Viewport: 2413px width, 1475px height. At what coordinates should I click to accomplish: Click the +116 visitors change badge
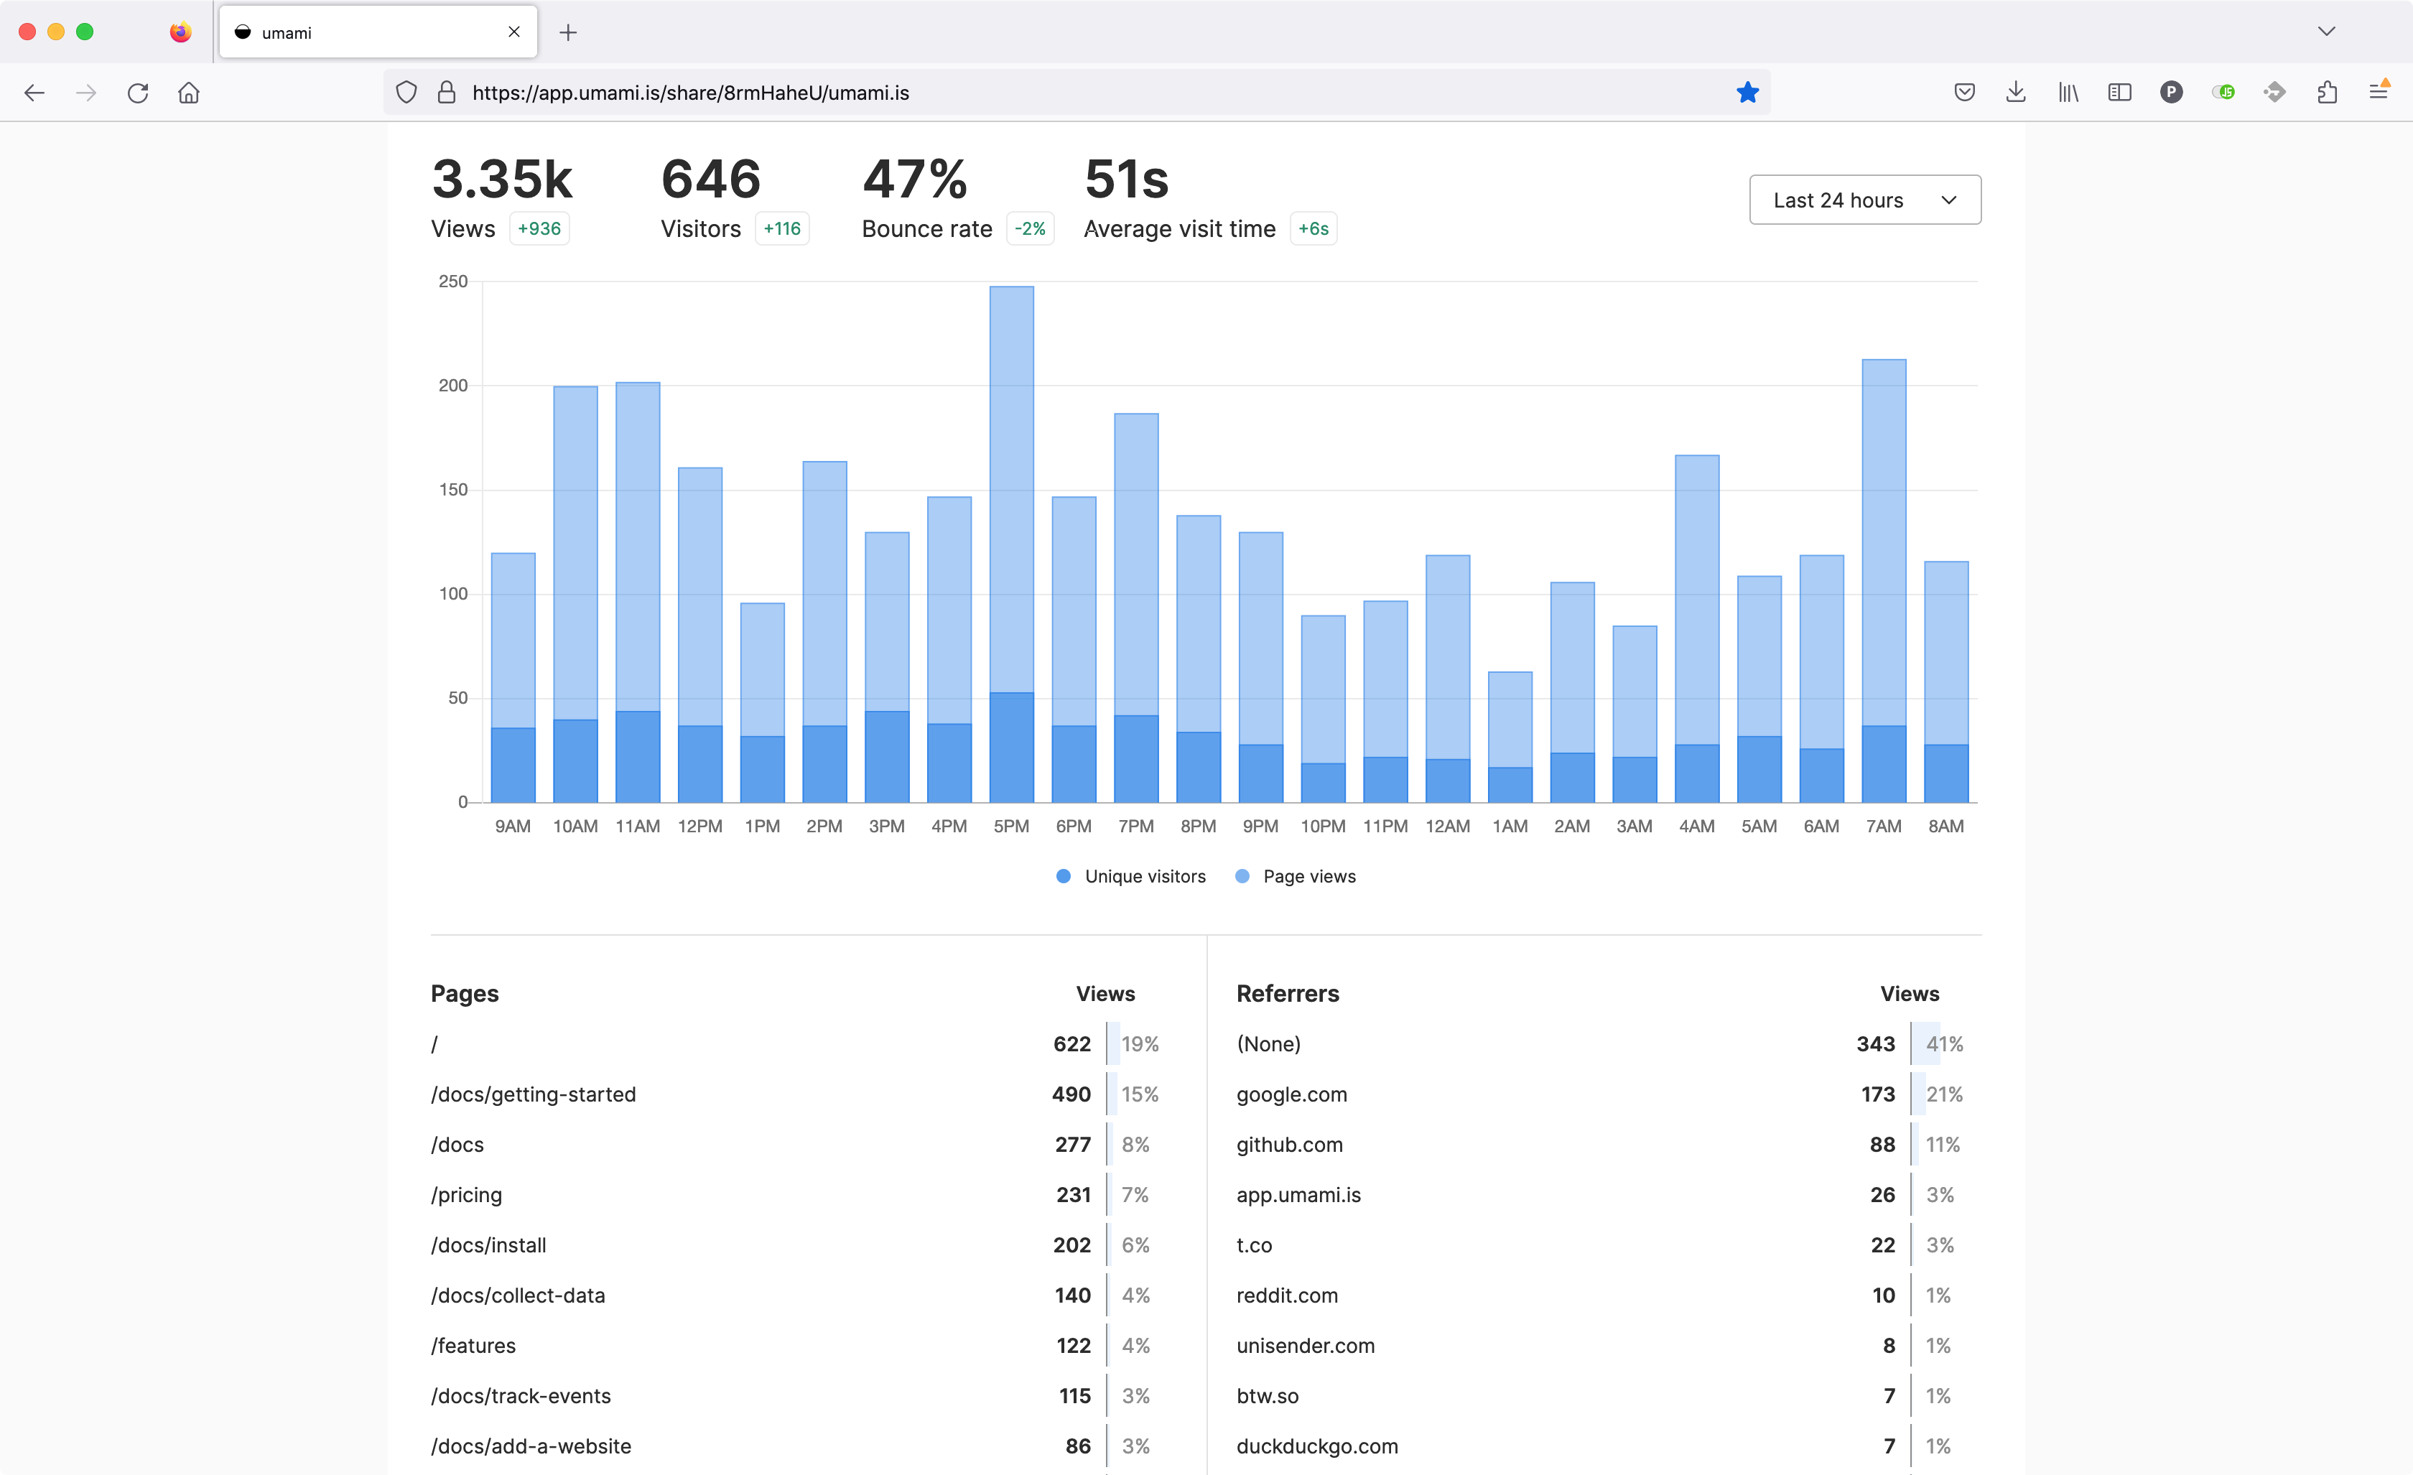(781, 228)
